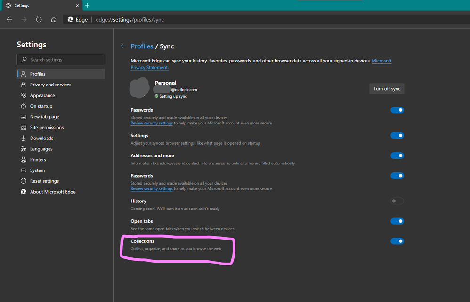The width and height of the screenshot is (470, 302).
Task: Click the Addresses and more heading
Action: [152, 155]
